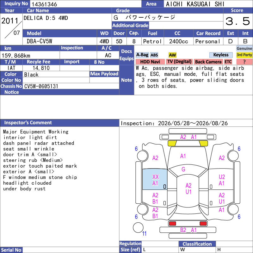Screen dimensions: 253x253
Task: Click the model code DBA-CV5W
Action: click(39, 41)
